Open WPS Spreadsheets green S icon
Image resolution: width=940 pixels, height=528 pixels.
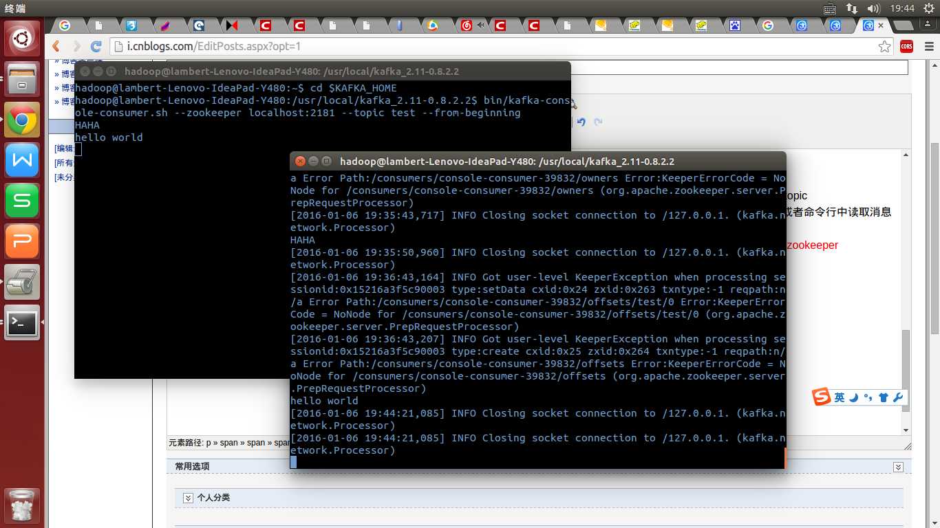[x=22, y=201]
